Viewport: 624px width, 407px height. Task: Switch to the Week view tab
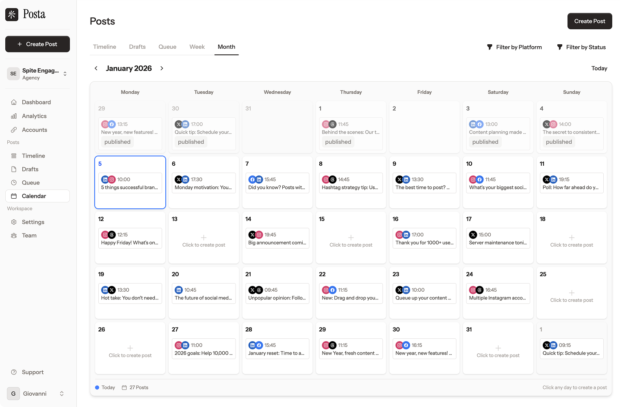(197, 47)
